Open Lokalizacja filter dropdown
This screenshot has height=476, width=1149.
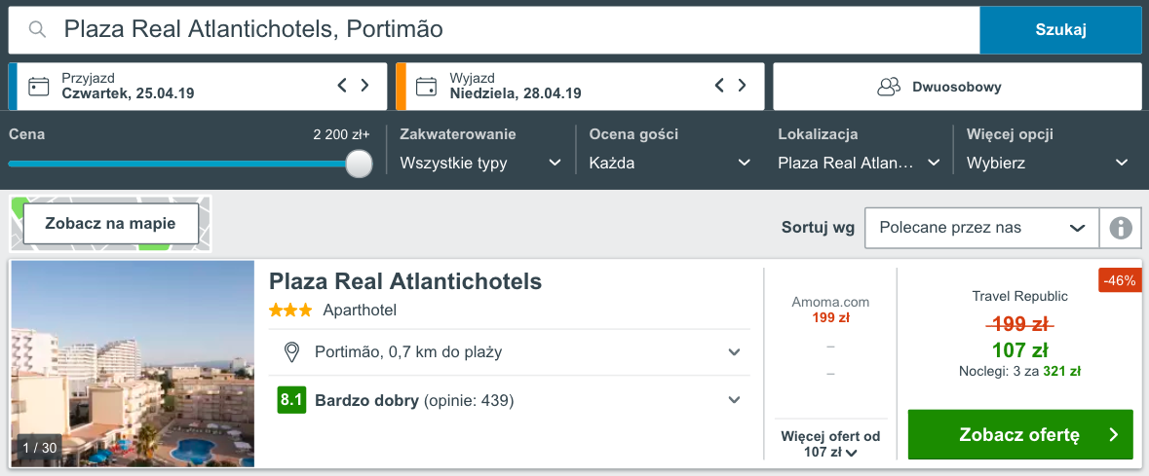(859, 163)
